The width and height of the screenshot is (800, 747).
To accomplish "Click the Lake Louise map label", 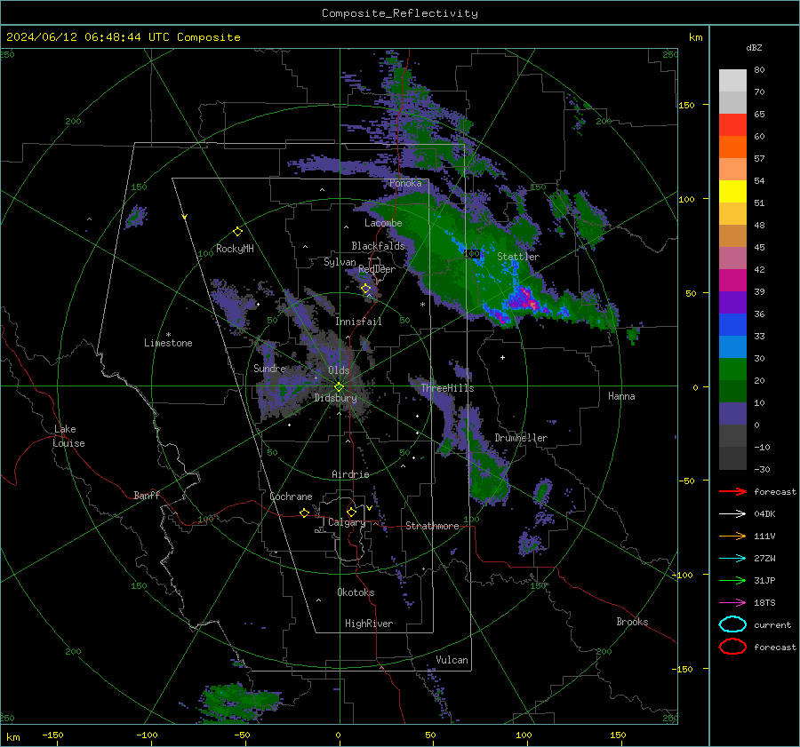I will point(68,436).
